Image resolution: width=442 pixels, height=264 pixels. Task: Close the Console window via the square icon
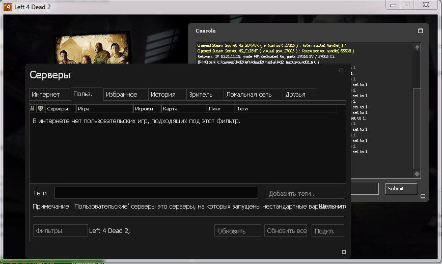click(420, 31)
